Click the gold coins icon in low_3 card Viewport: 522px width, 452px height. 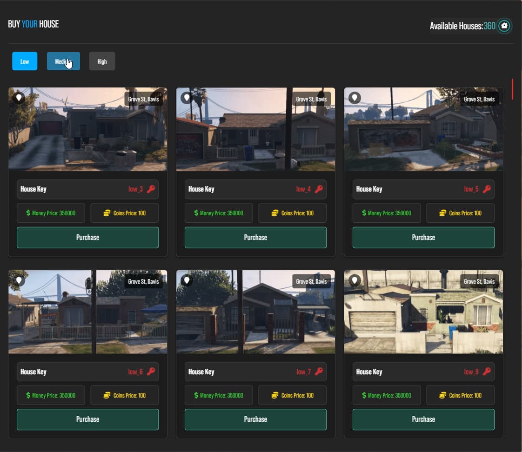(x=107, y=213)
